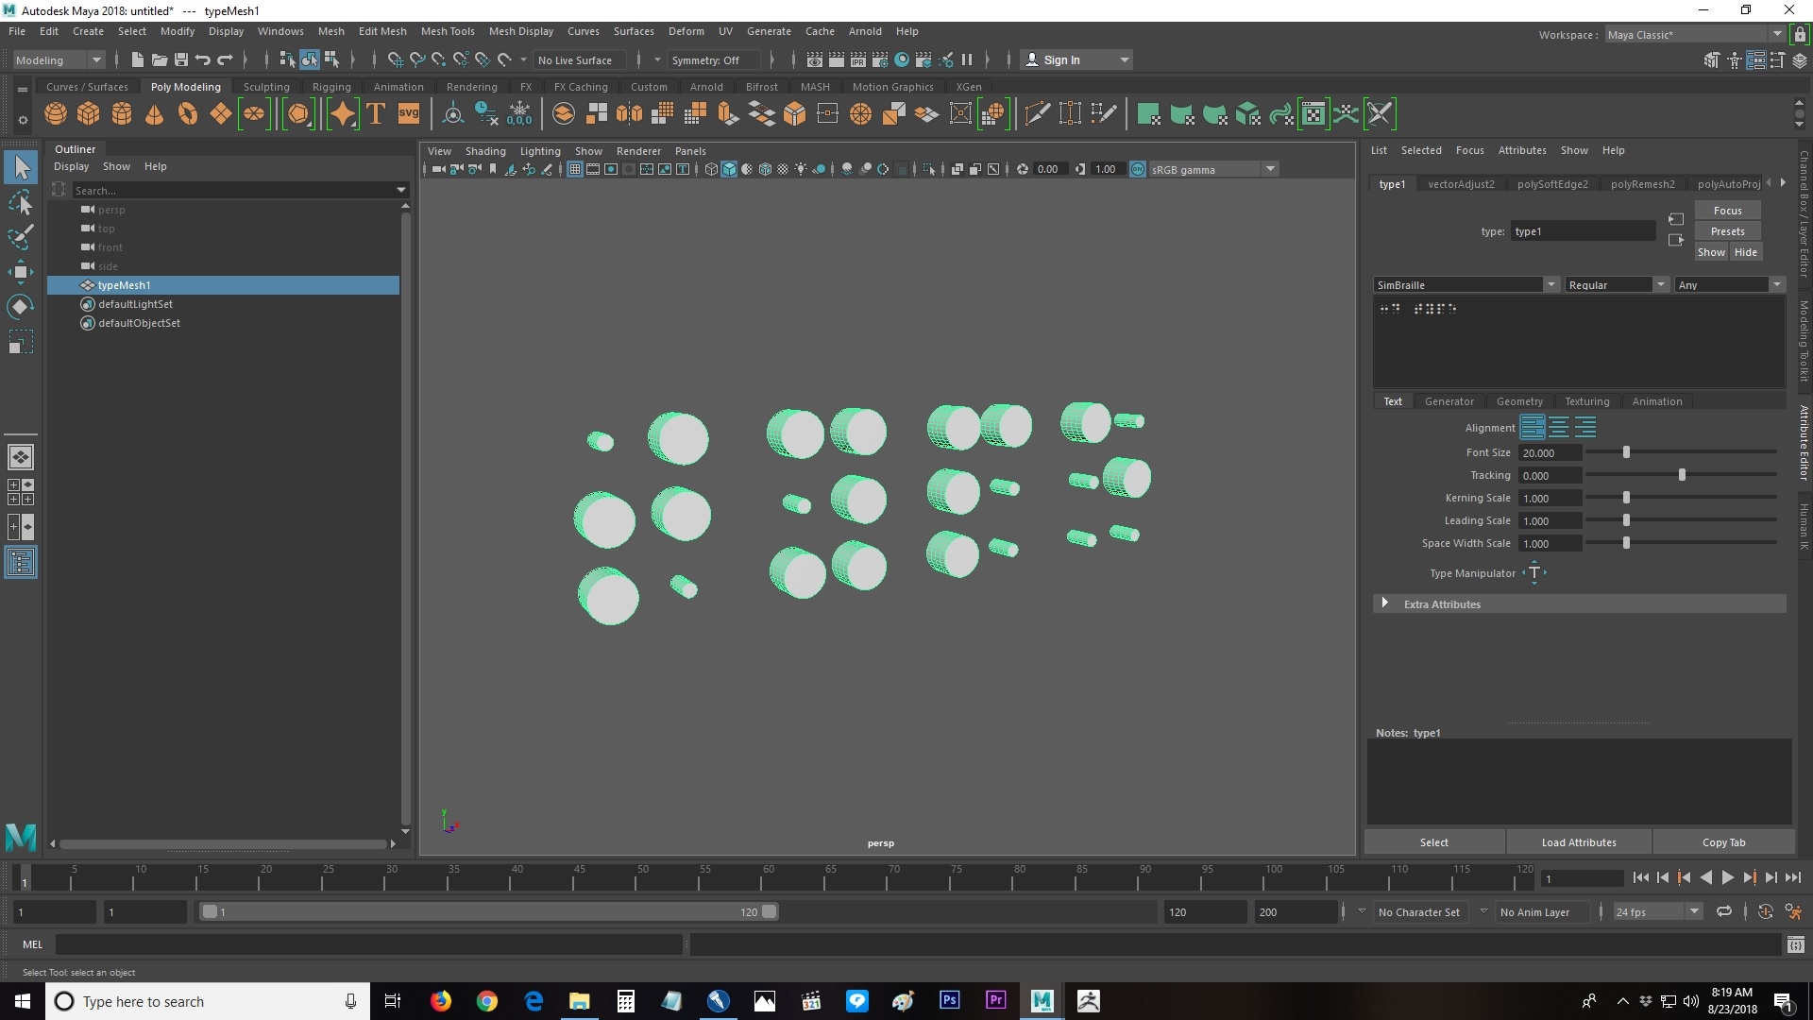Click the Multi-Cut tool shelf icon

1037,114
